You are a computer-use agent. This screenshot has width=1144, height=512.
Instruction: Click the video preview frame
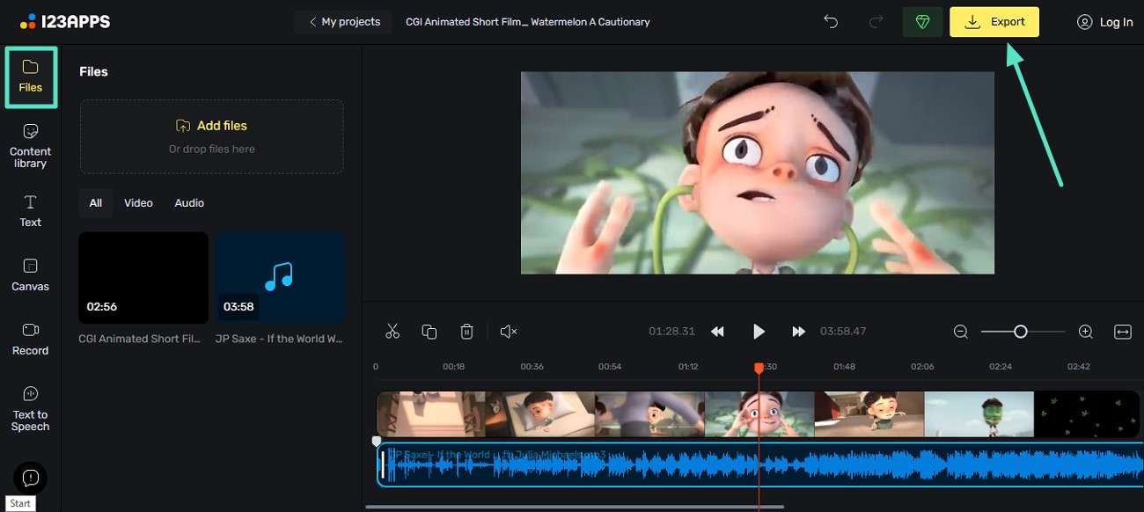click(x=758, y=172)
